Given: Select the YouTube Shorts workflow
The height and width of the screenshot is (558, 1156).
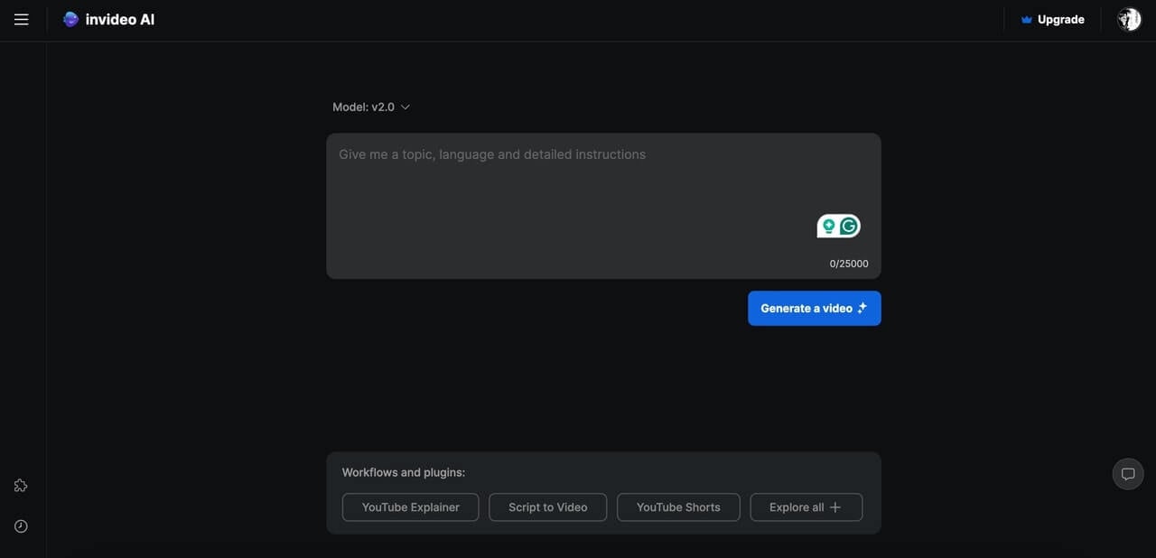Looking at the screenshot, I should (678, 507).
